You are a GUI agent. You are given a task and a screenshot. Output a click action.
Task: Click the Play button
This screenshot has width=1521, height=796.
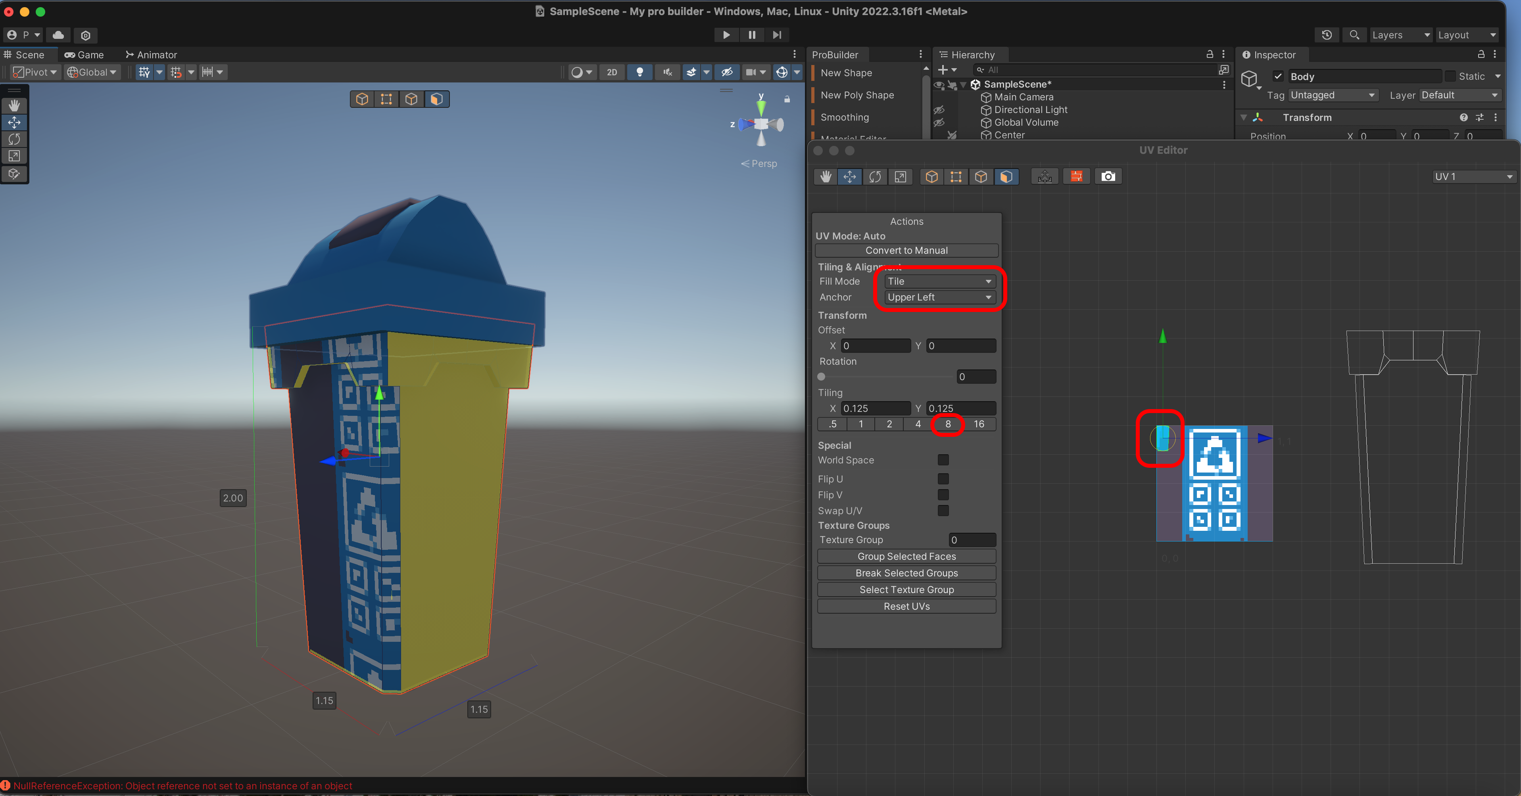[x=726, y=35]
